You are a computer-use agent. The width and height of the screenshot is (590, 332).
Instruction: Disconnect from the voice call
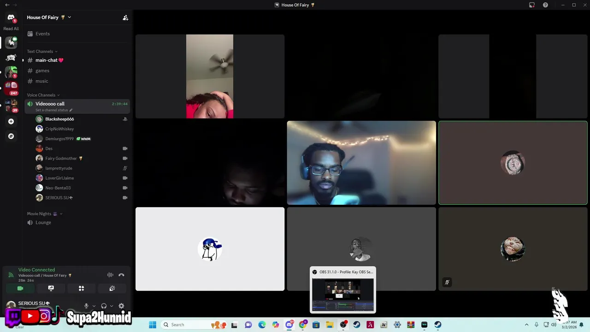[121, 275]
